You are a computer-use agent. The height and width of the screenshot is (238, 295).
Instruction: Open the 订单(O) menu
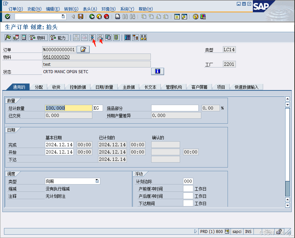point(16,9)
